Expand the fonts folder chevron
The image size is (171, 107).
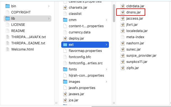click(x=106, y=69)
